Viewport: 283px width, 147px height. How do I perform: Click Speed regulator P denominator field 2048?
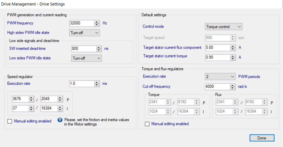click(49, 99)
